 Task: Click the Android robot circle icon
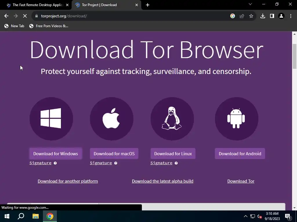coord(237,119)
